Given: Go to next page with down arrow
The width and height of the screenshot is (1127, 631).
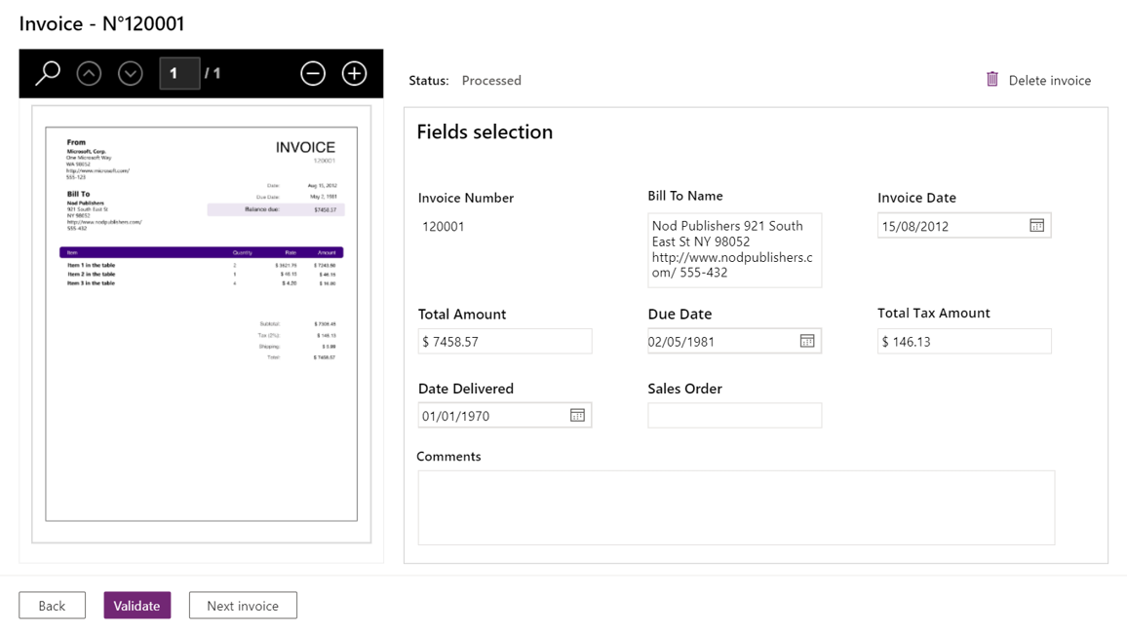Looking at the screenshot, I should pos(131,73).
